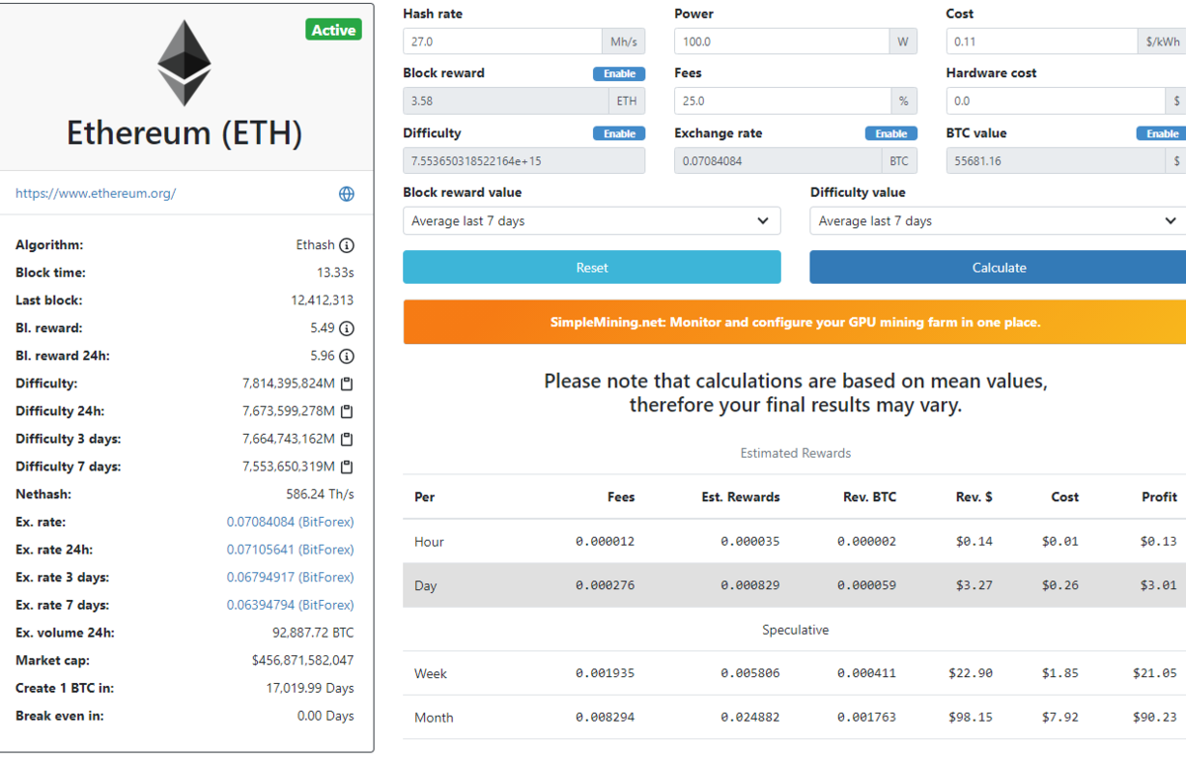
Task: Click the globe icon beside ethereum.org link
Action: click(347, 194)
